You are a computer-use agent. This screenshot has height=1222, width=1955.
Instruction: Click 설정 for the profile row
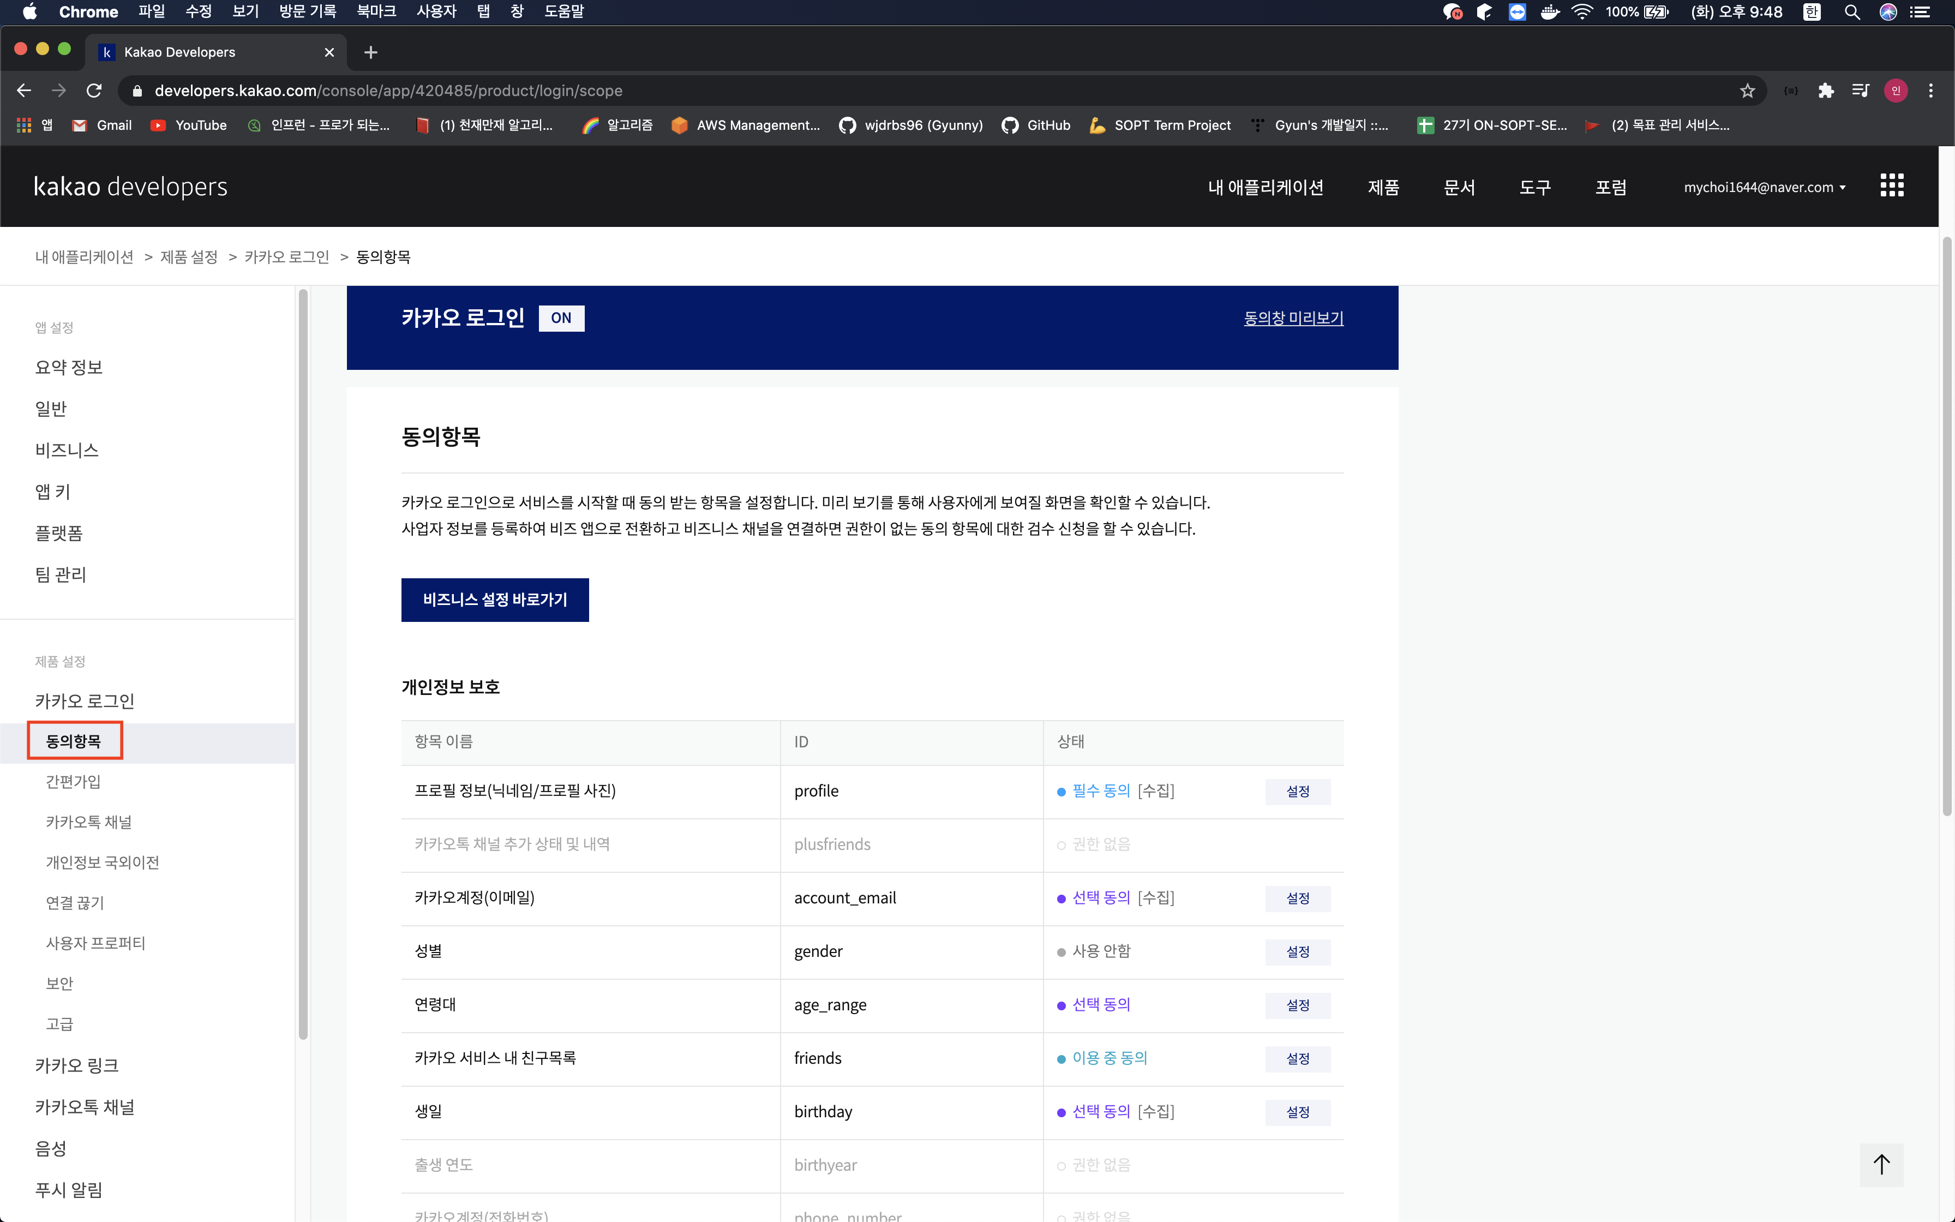point(1297,791)
